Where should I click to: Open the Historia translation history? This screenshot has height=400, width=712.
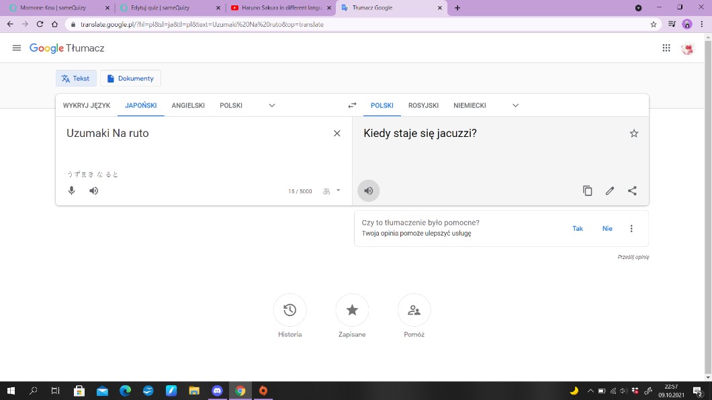[x=290, y=310]
